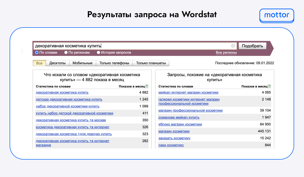
Task: Open the 'яблоко магазин косметики' link
Action: [180, 124]
